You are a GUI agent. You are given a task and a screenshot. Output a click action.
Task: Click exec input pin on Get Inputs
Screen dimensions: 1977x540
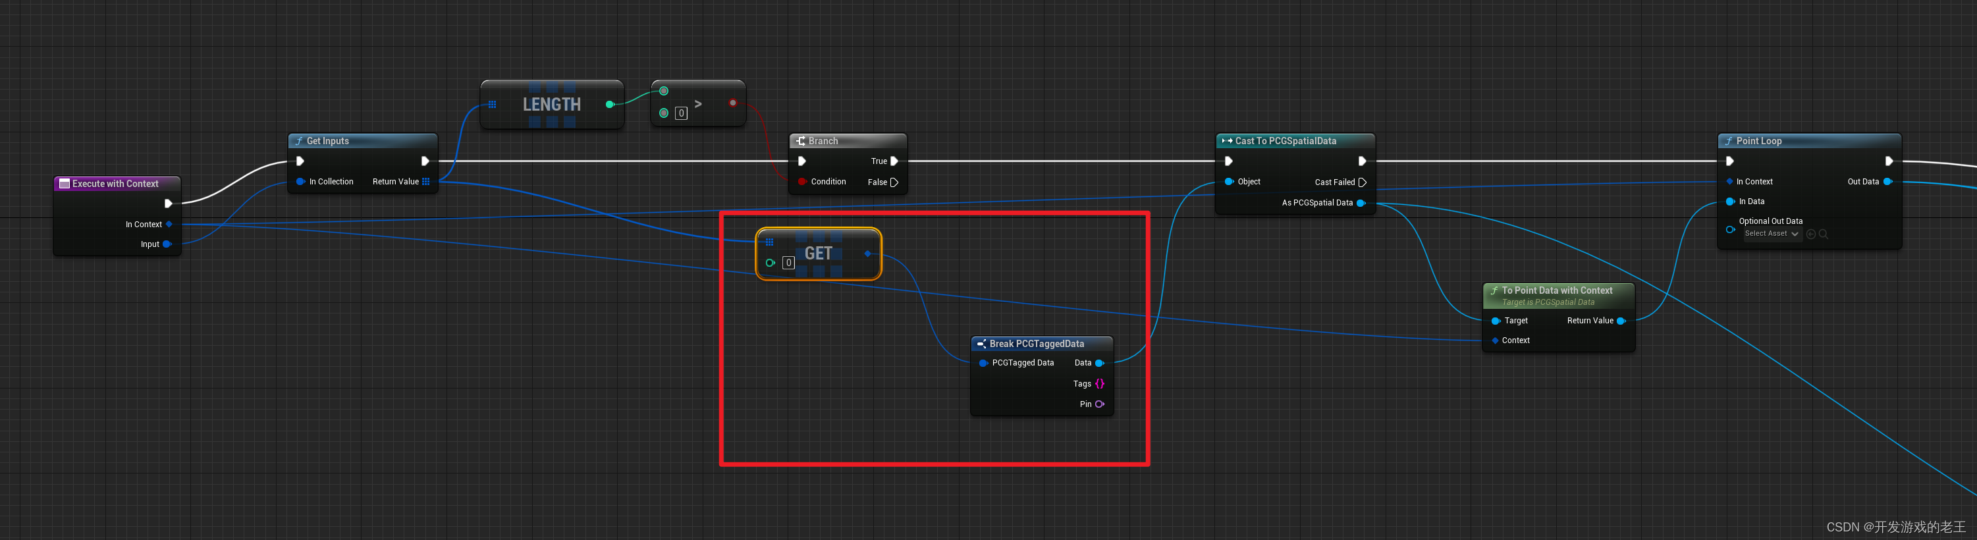tap(300, 161)
